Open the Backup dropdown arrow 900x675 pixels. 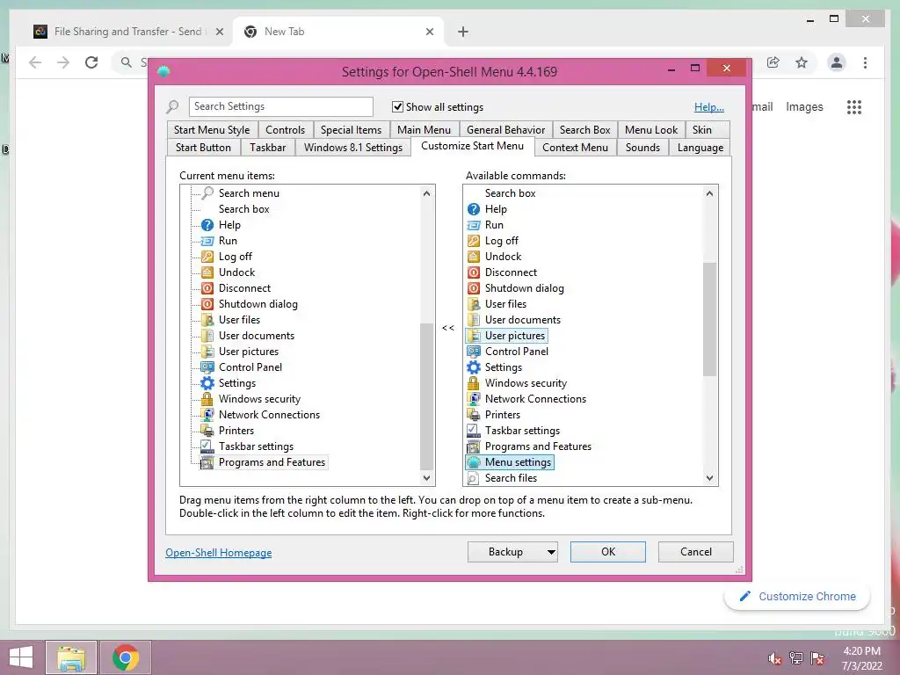coord(551,552)
